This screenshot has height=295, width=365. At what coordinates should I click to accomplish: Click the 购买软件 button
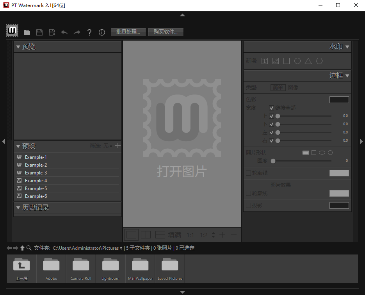166,32
